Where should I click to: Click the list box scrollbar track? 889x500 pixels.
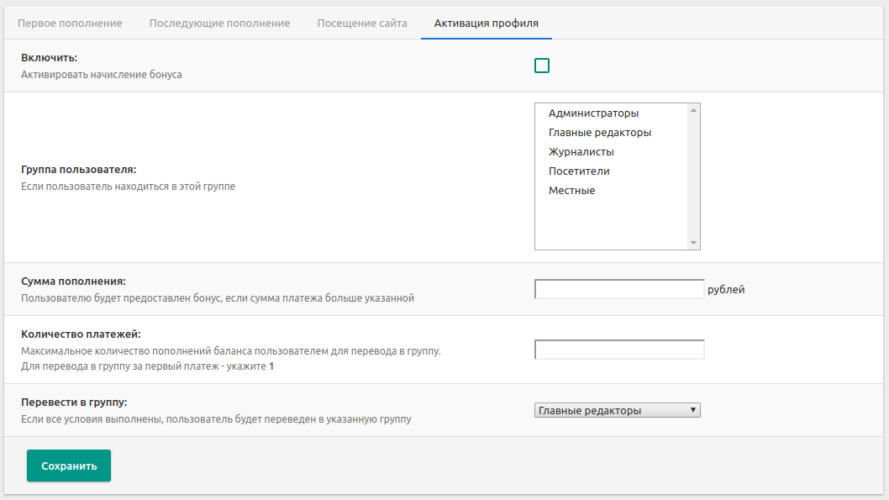pyautogui.click(x=693, y=176)
